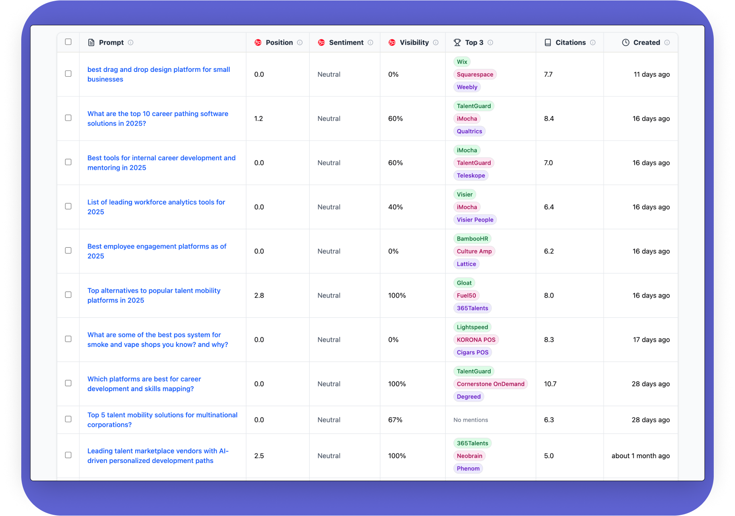Open the top 10 career pathing software prompt
735x516 pixels.
[158, 118]
